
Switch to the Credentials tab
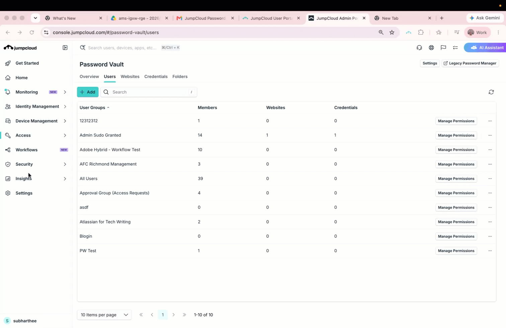156,76
